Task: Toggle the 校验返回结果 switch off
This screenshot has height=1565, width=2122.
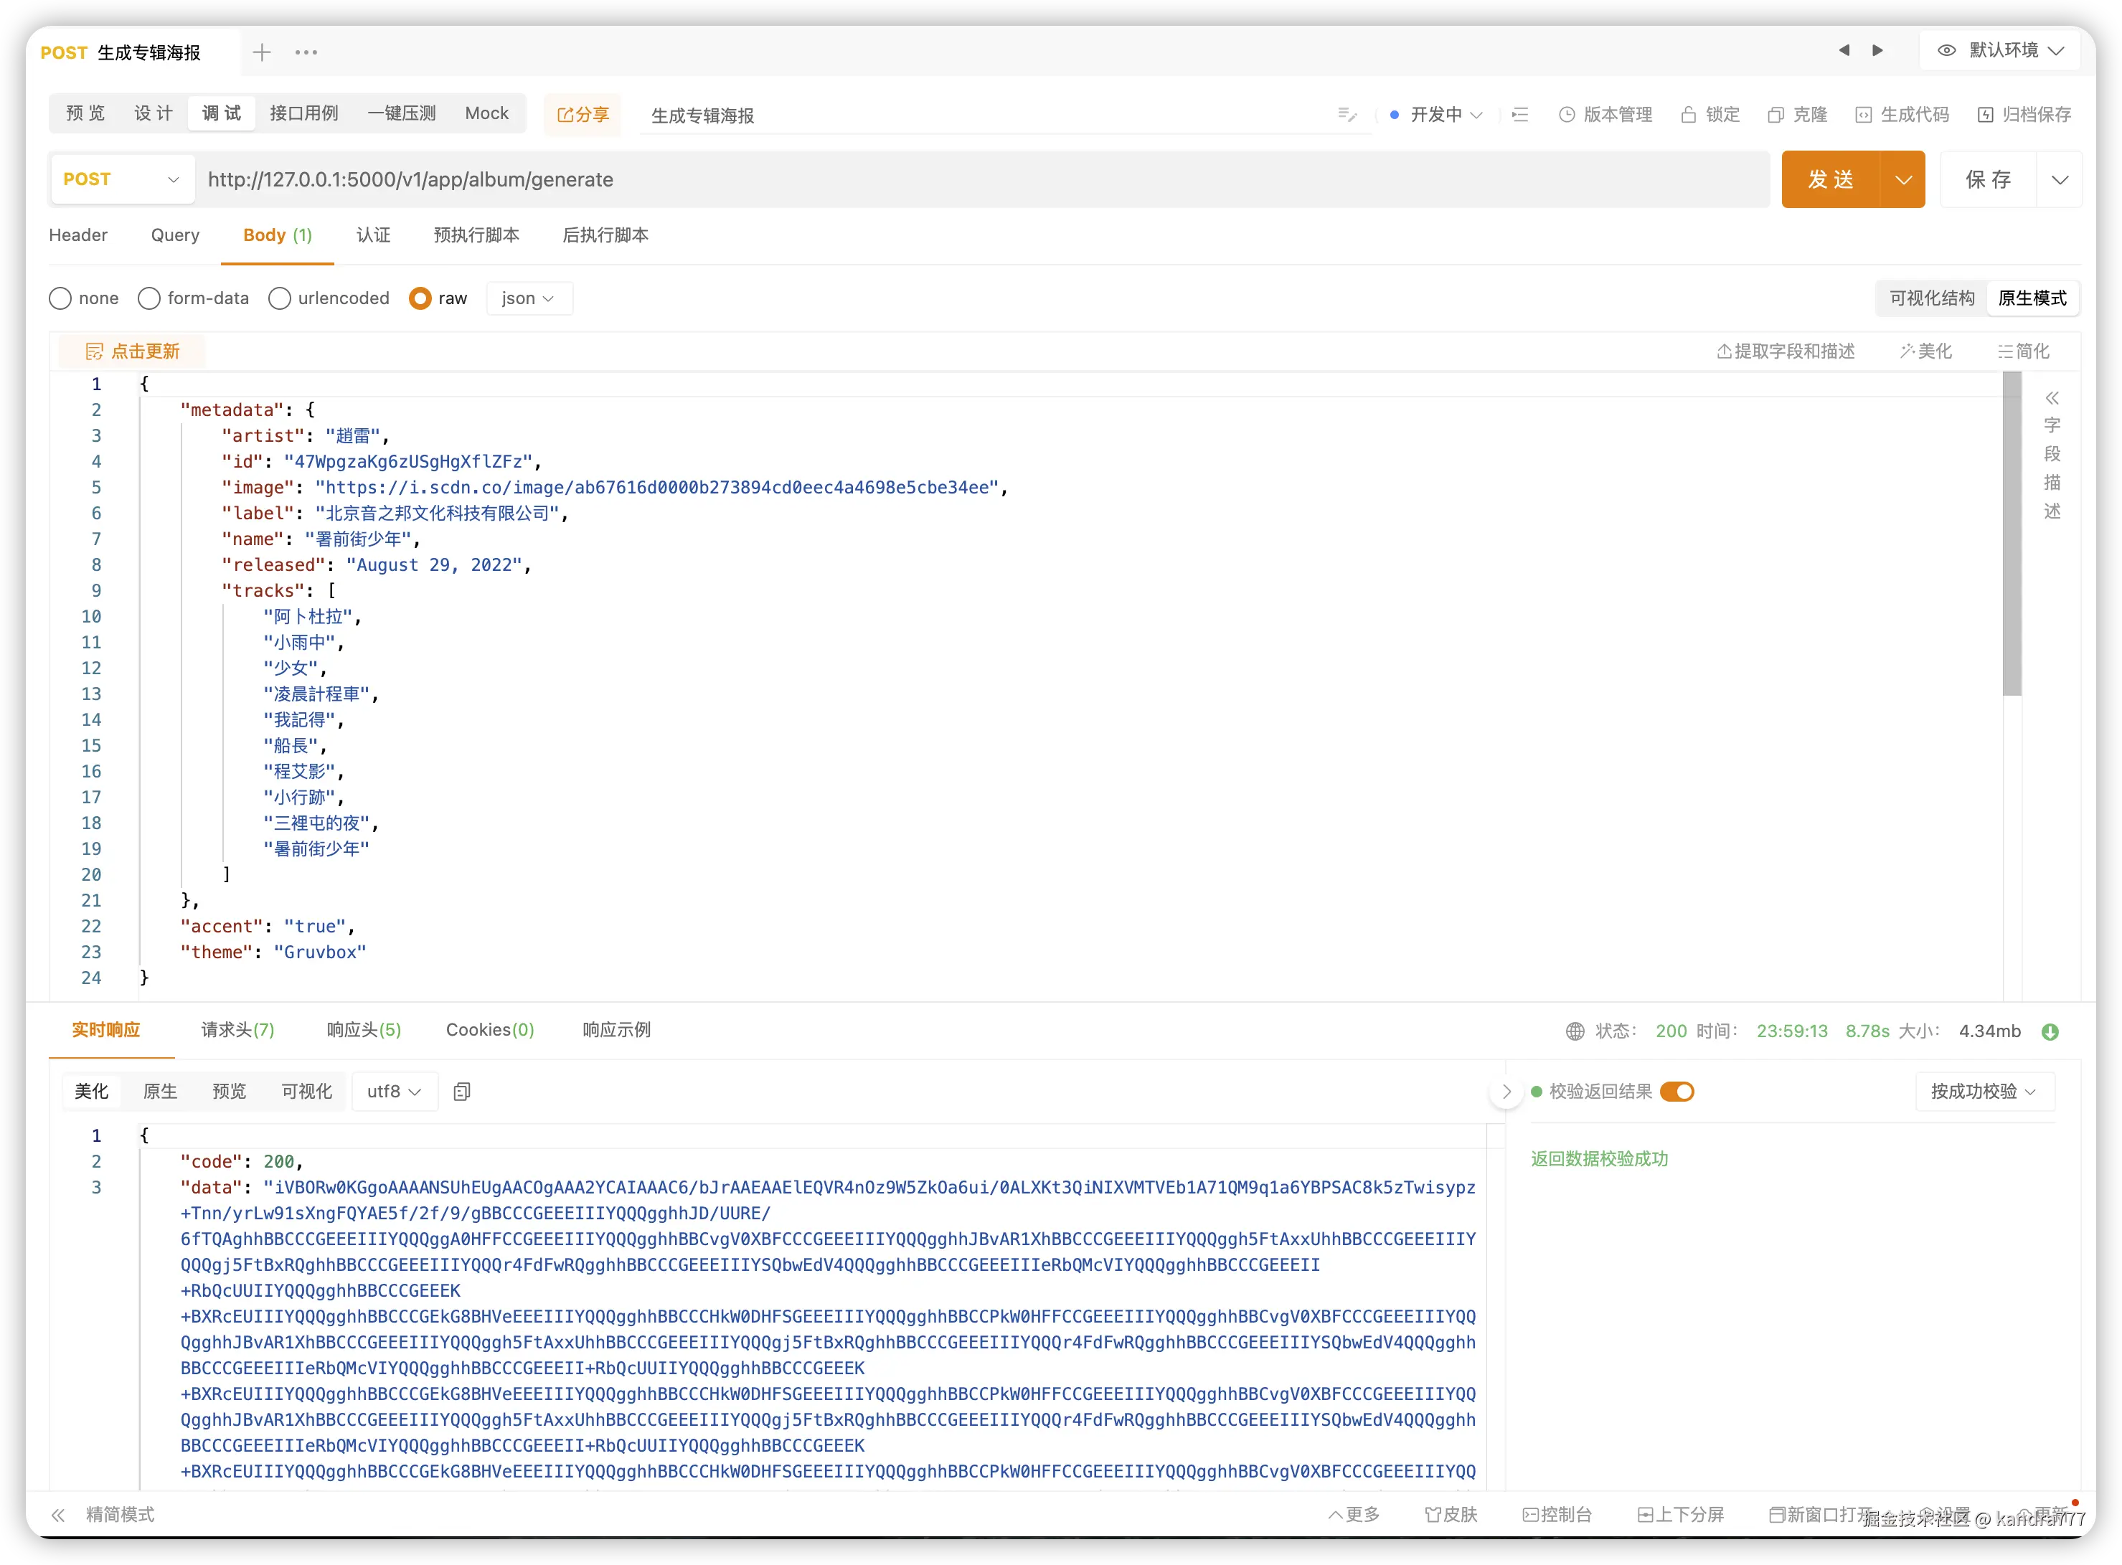Action: [1677, 1092]
